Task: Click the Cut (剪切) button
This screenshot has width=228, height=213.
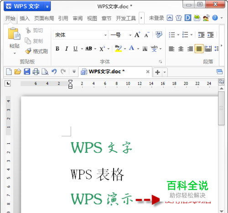Action: coord(34,30)
